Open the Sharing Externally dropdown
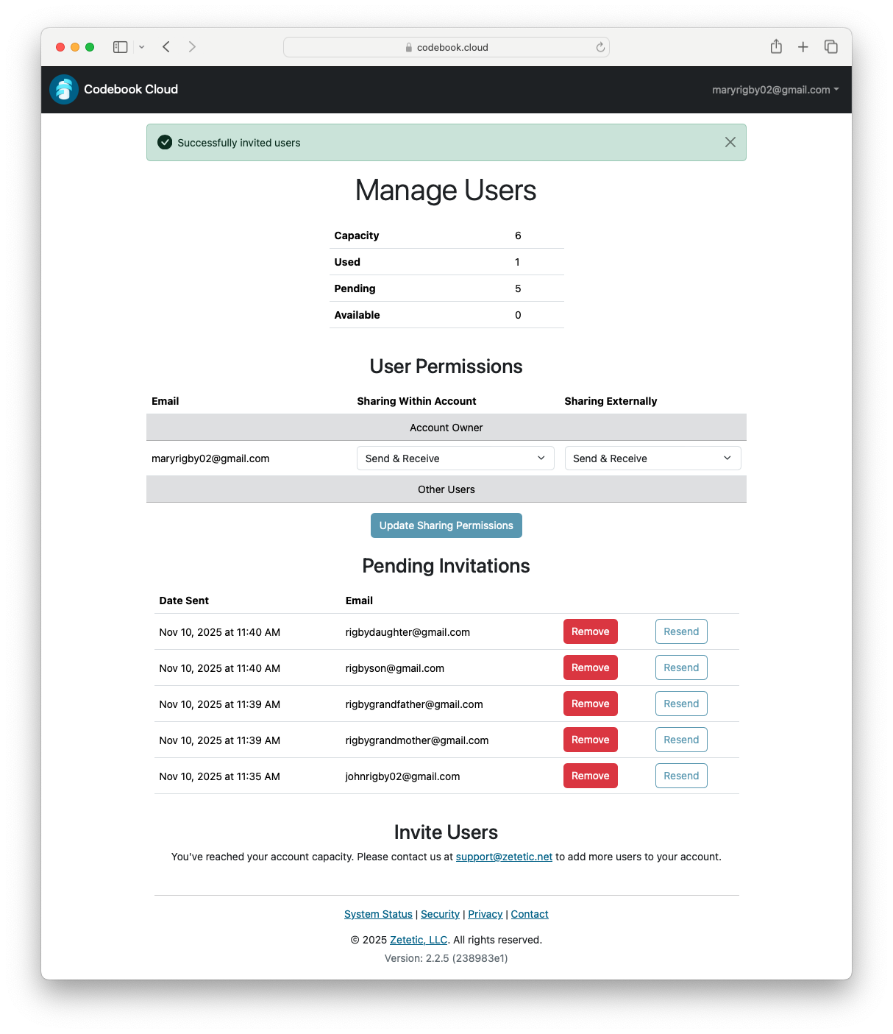The width and height of the screenshot is (893, 1034). click(652, 458)
